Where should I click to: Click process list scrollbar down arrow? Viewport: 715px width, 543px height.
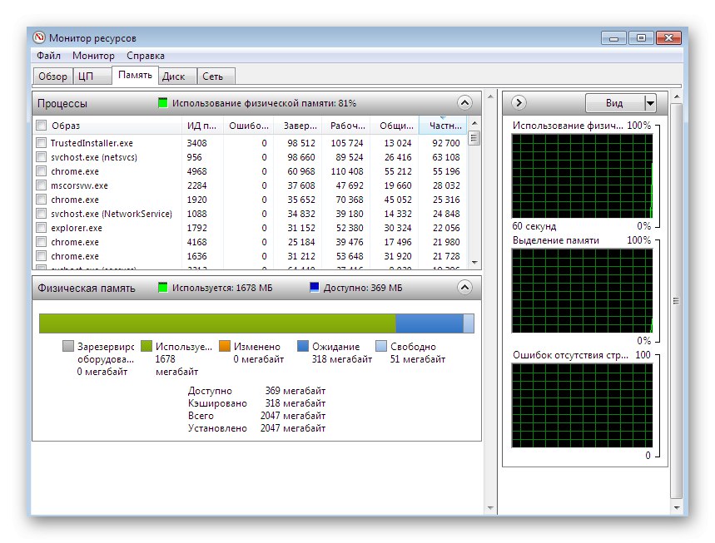tap(474, 263)
